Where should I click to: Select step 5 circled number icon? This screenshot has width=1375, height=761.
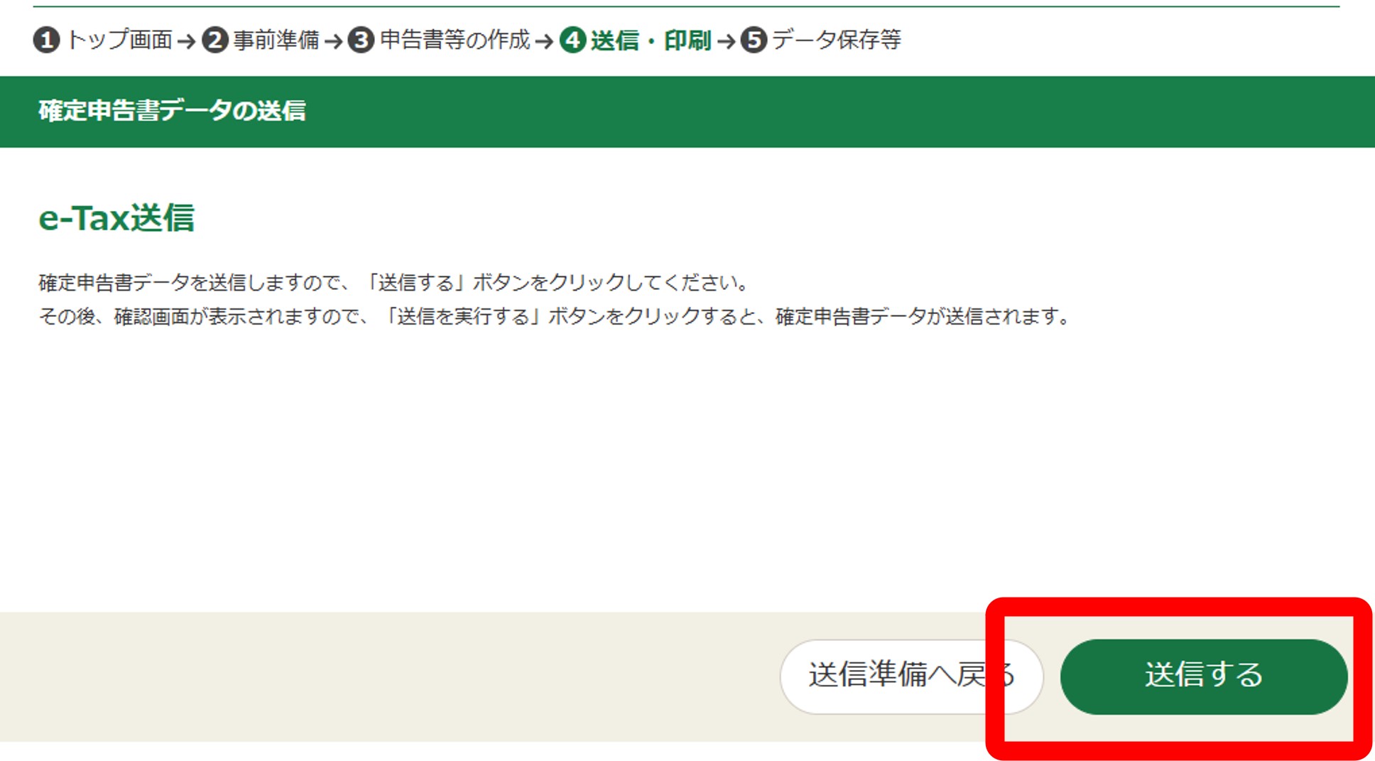click(754, 40)
